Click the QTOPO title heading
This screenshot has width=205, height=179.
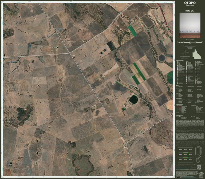click(x=190, y=3)
